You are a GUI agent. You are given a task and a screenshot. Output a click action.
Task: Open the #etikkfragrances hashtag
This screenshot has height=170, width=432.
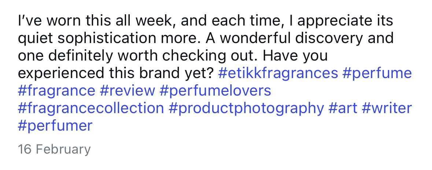(278, 73)
